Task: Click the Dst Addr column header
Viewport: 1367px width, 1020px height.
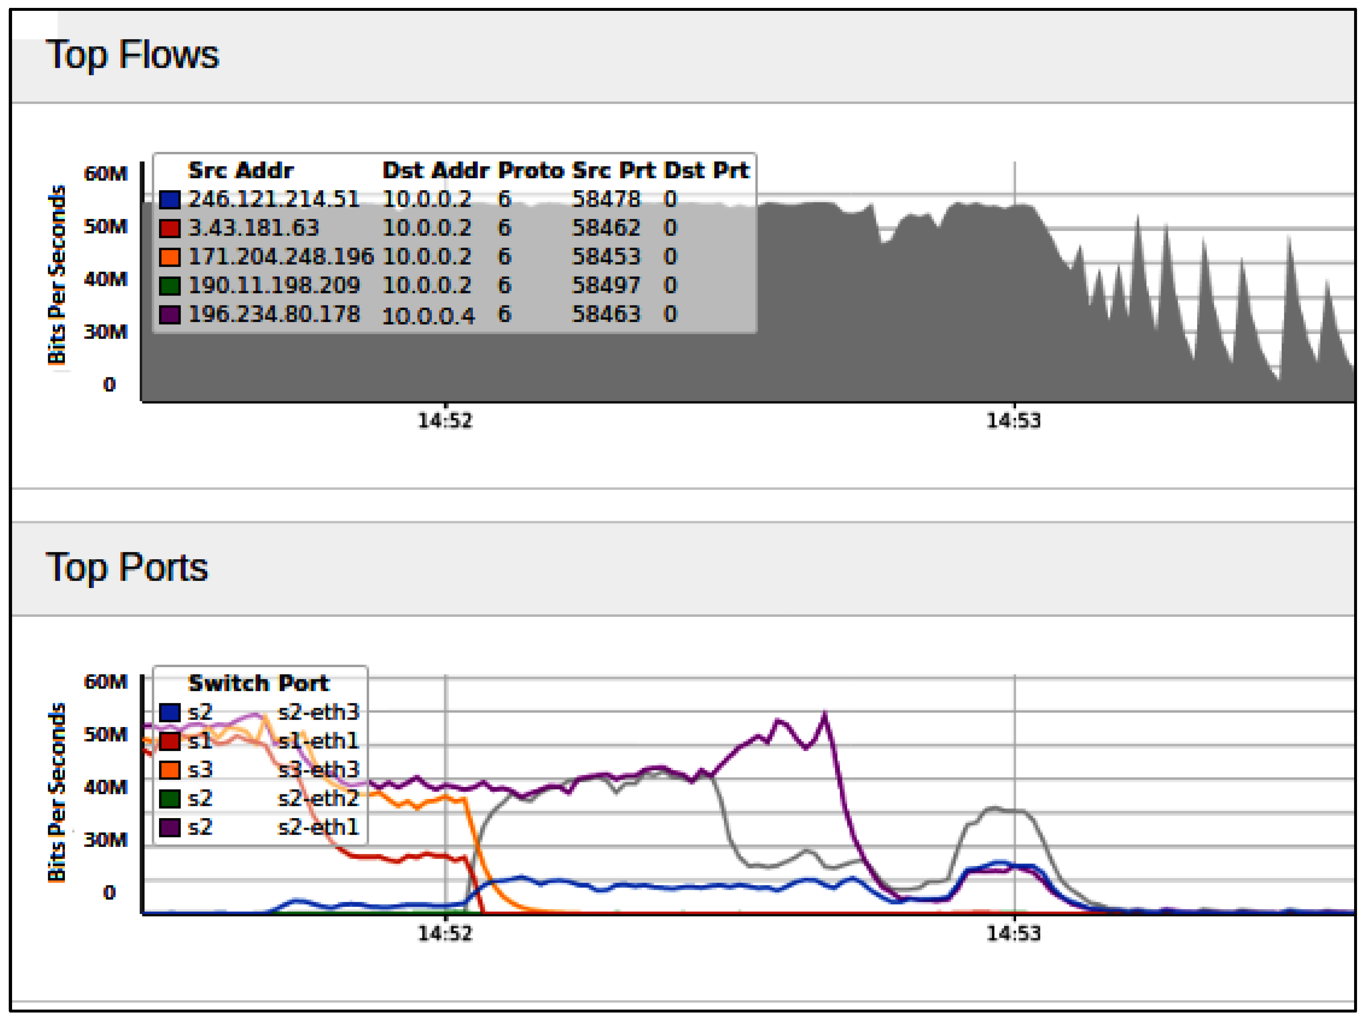Action: click(x=435, y=170)
